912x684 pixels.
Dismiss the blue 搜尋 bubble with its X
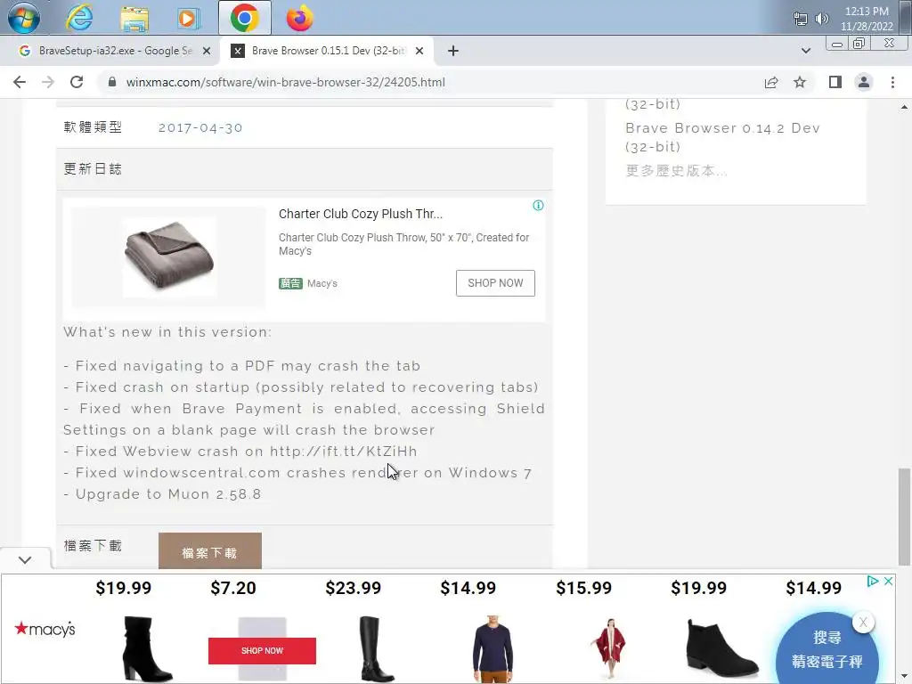pyautogui.click(x=863, y=623)
